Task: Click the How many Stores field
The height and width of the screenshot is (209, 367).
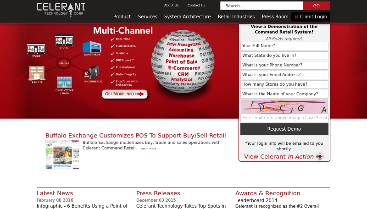Action: click(284, 84)
